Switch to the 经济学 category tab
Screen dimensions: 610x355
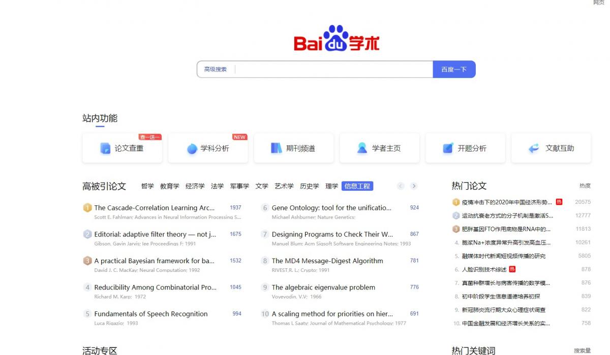coord(195,186)
